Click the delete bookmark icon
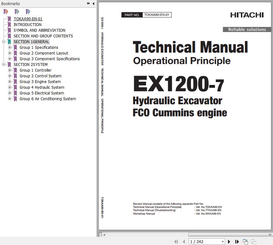The image size is (273, 245). tap(6, 12)
